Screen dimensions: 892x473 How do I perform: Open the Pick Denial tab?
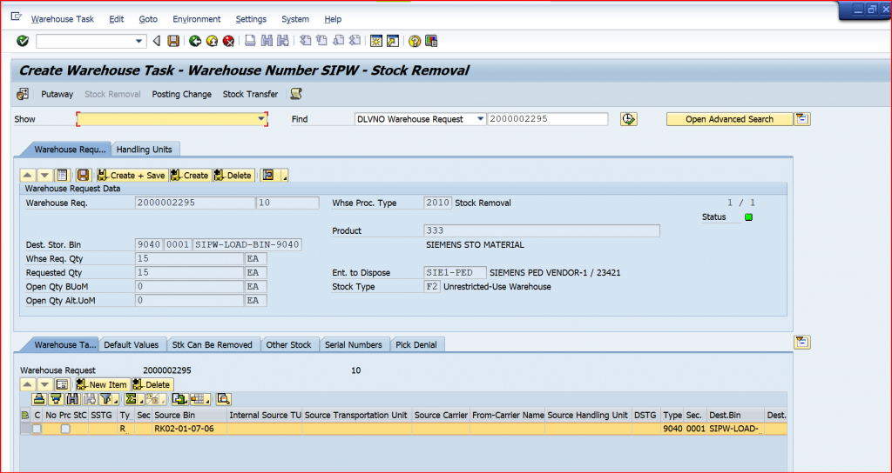click(x=416, y=344)
